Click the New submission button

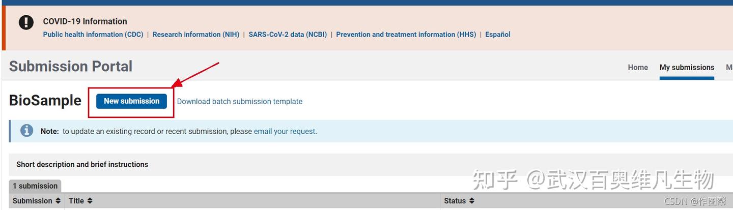click(x=131, y=101)
